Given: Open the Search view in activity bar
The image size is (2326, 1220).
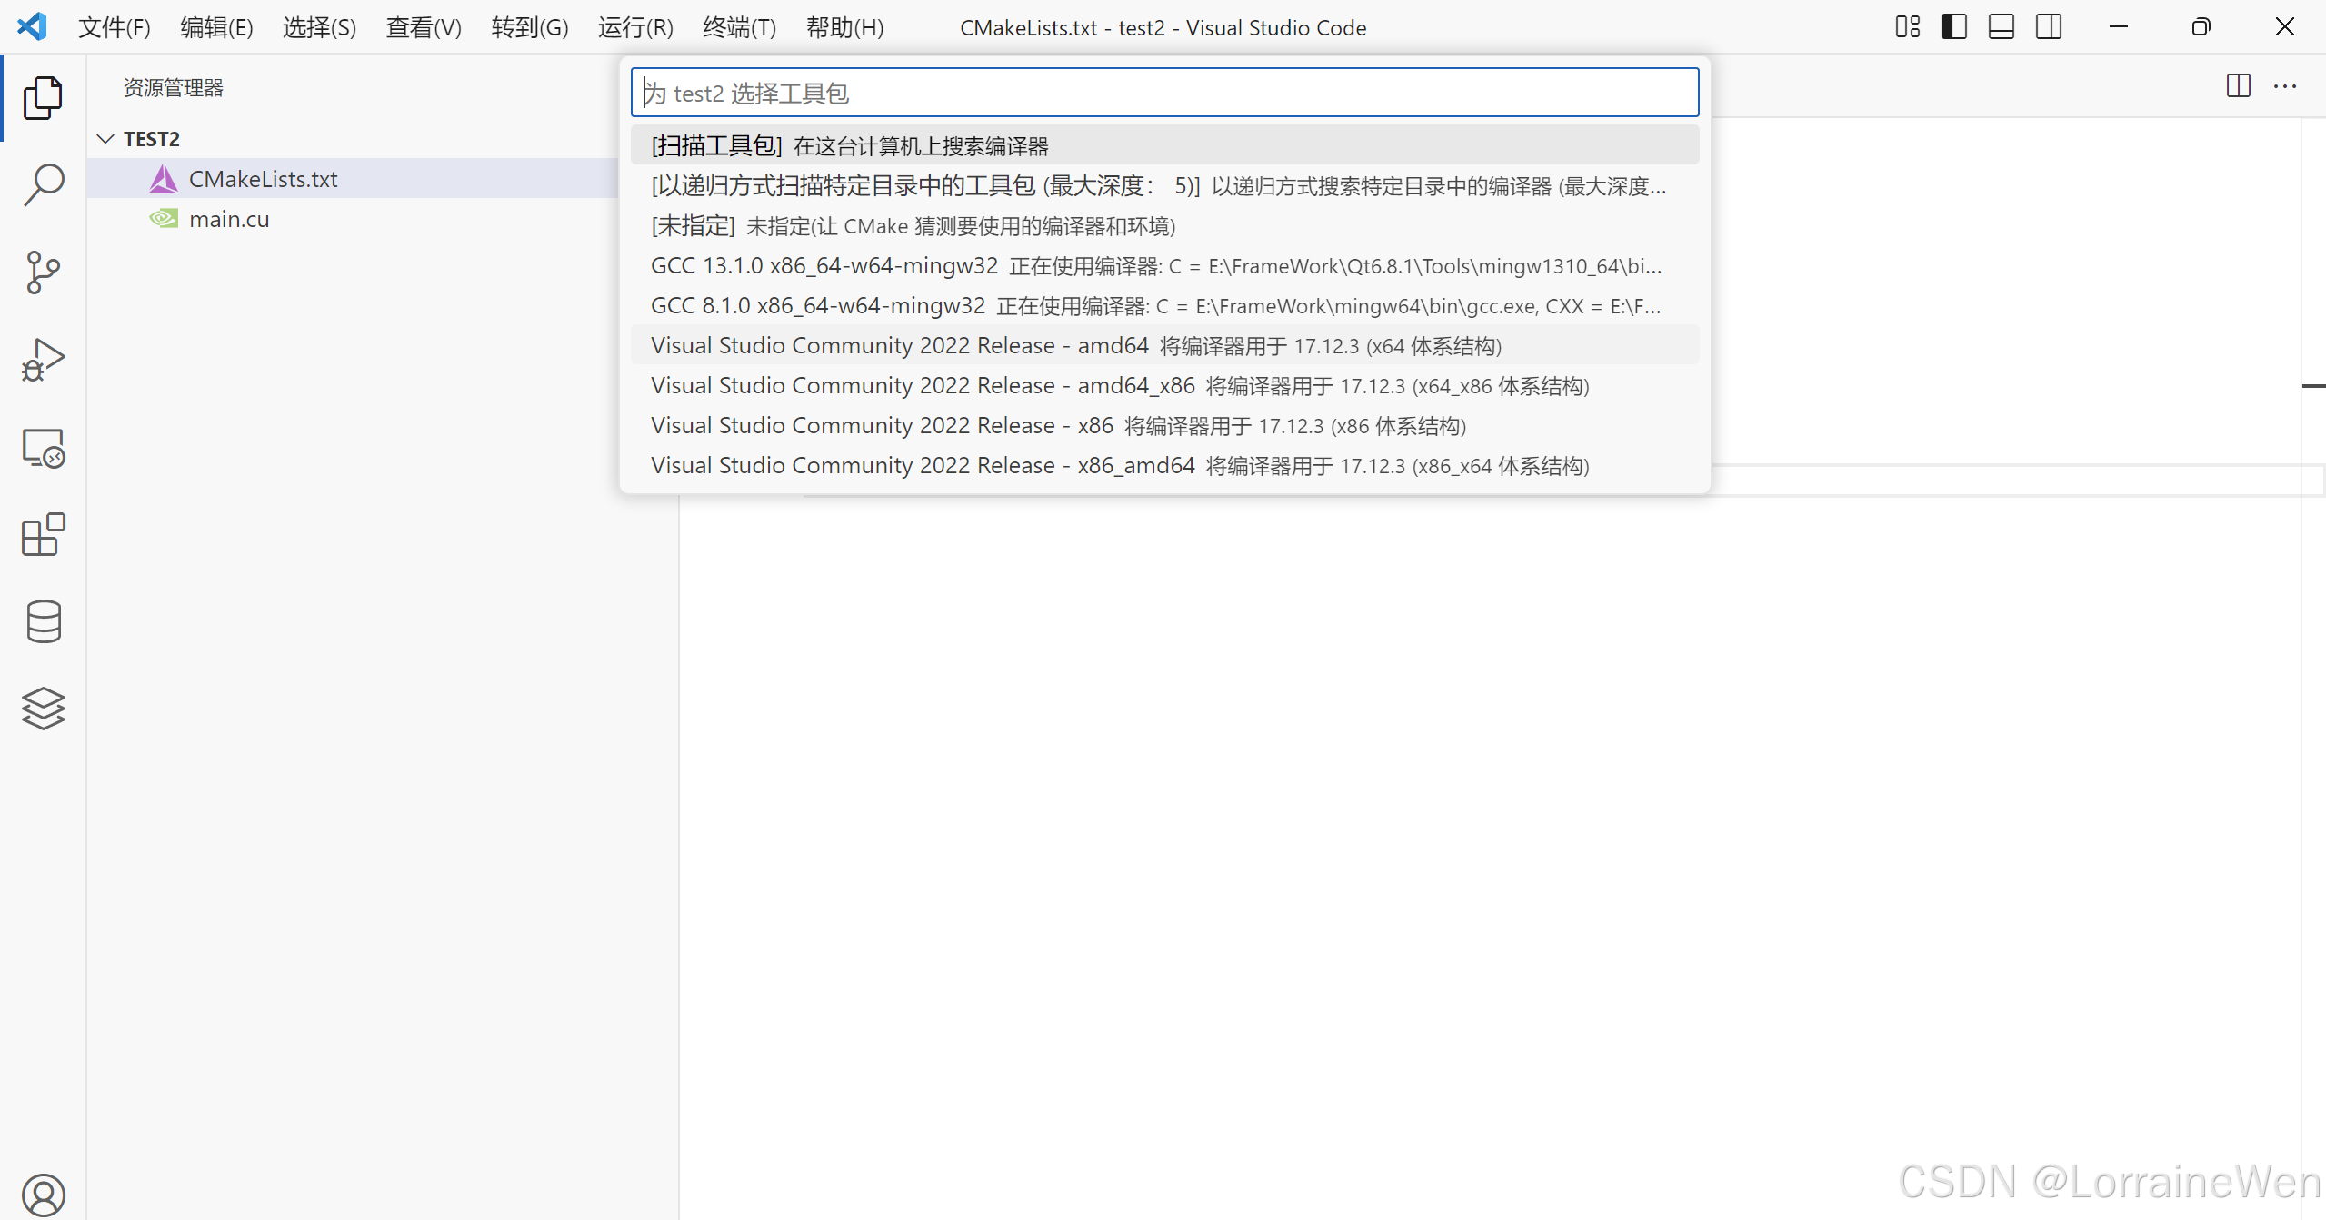Looking at the screenshot, I should point(43,184).
